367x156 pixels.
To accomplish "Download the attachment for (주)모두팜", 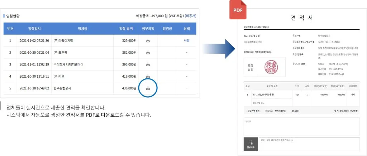I will (148, 52).
